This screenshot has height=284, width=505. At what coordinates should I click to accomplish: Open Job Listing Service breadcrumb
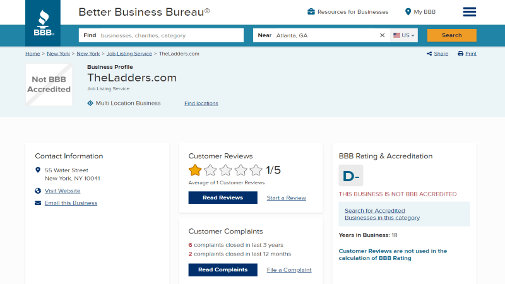coord(129,54)
